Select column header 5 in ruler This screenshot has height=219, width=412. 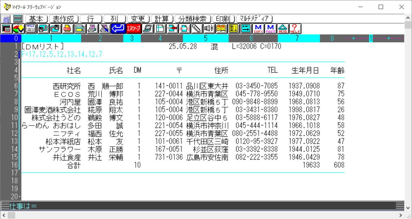point(205,38)
